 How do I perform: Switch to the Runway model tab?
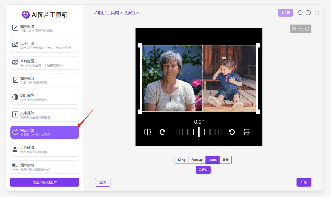pos(197,160)
